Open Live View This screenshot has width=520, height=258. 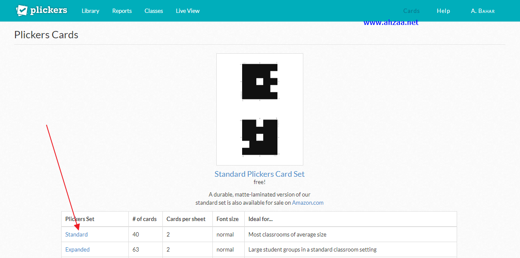(x=187, y=11)
